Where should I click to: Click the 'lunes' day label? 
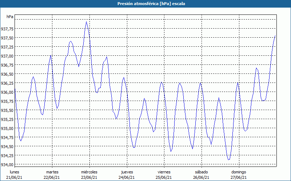coord(15,172)
